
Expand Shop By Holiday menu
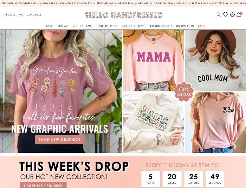pos(134,26)
